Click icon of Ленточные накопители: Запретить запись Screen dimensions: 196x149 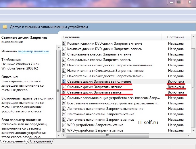(x=64, y=120)
